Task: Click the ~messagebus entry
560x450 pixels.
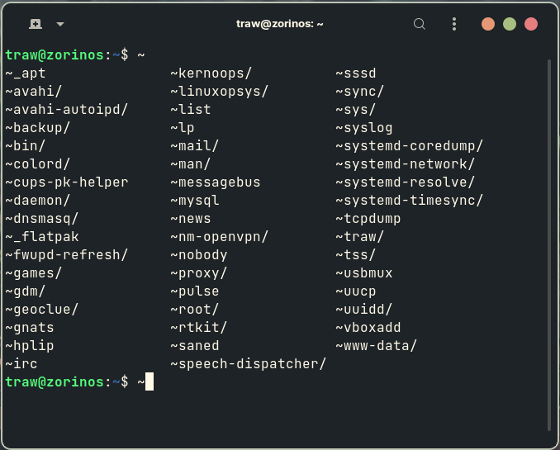Action: point(216,182)
